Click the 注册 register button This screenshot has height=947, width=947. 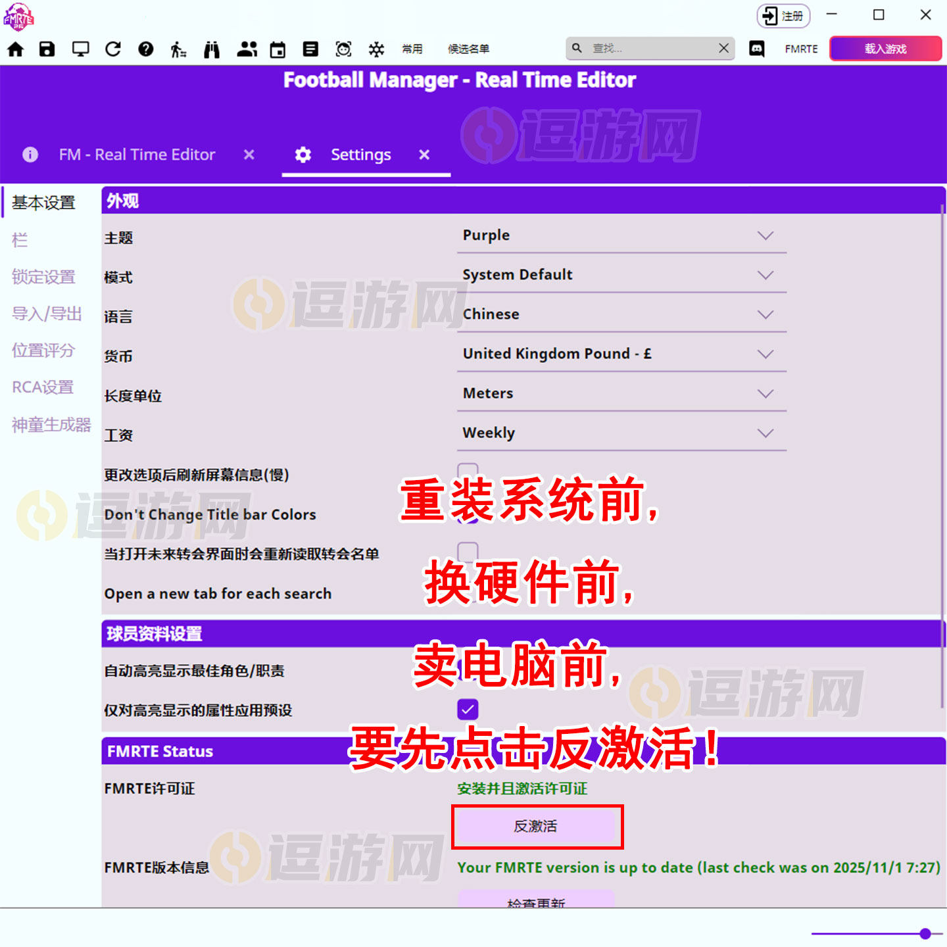click(x=783, y=16)
